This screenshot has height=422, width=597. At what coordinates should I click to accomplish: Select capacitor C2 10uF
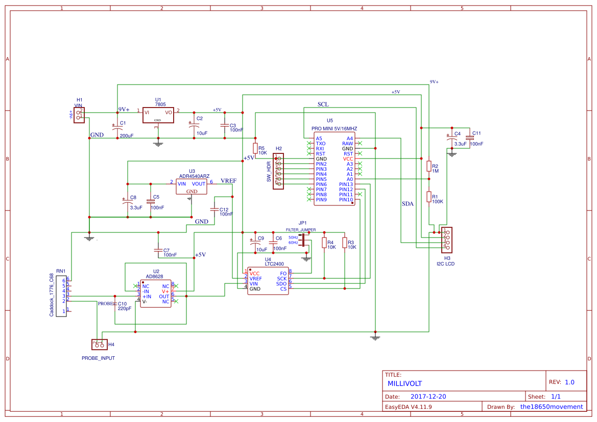[194, 125]
